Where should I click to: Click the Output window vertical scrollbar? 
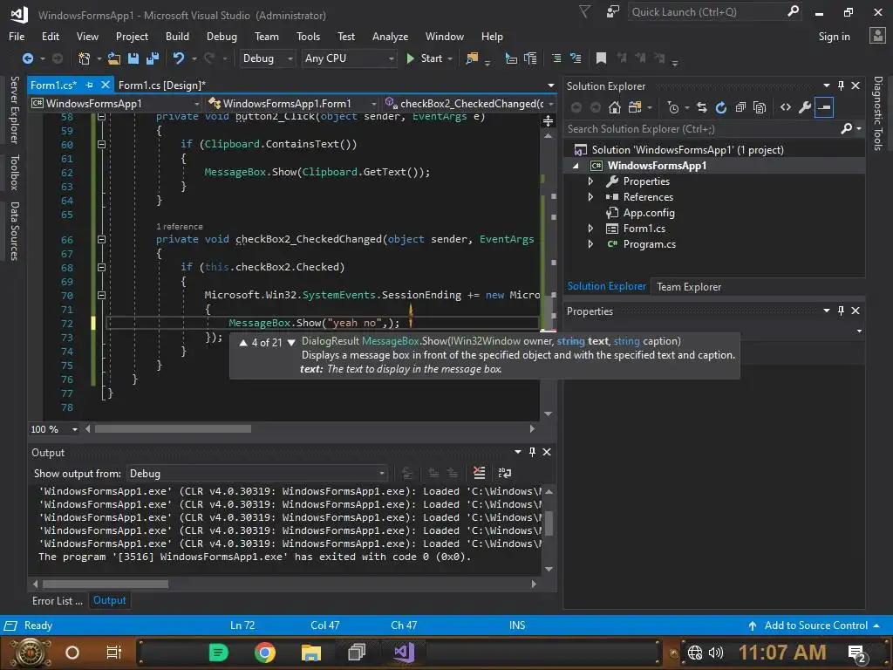point(549,523)
